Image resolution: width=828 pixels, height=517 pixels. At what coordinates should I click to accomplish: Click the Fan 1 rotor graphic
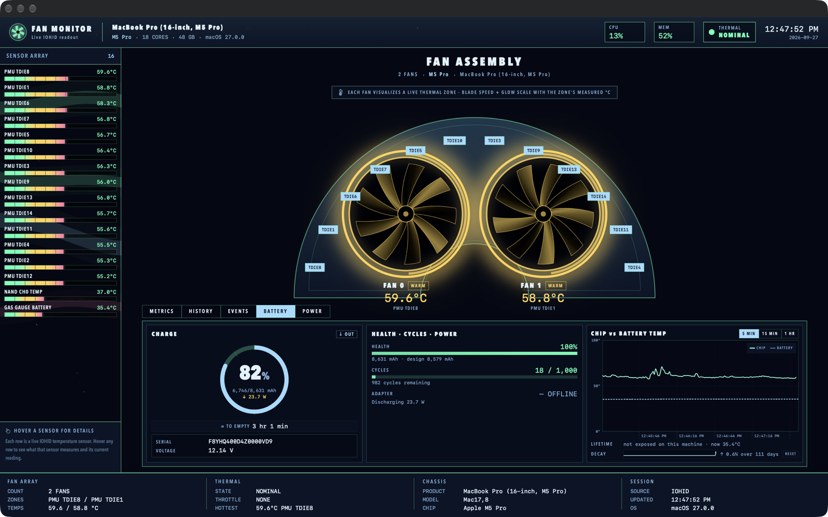coord(543,214)
